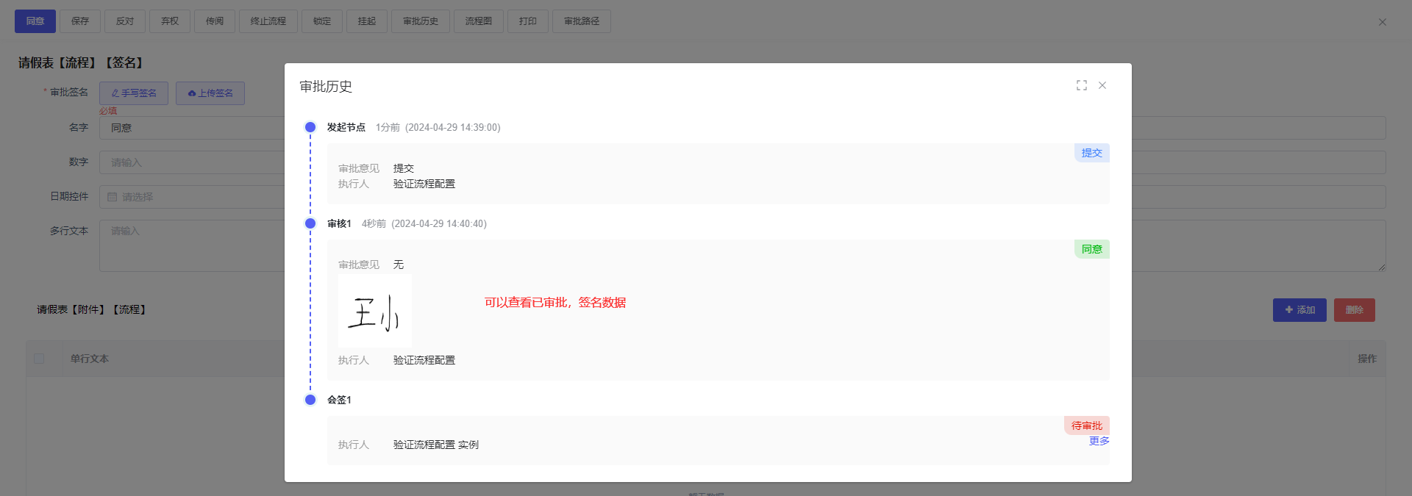Image resolution: width=1412 pixels, height=496 pixels.
Task: Click the 发起节点 timeline dot
Action: (310, 127)
